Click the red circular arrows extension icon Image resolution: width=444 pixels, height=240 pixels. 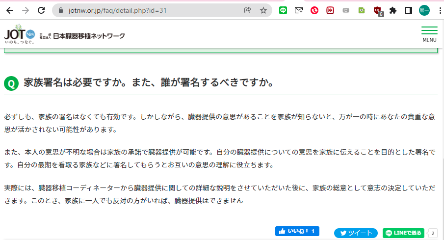314,10
